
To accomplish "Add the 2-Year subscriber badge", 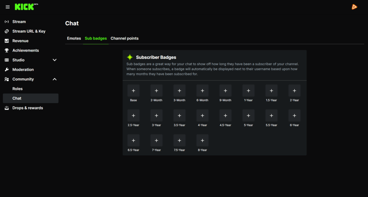I will pos(294,91).
